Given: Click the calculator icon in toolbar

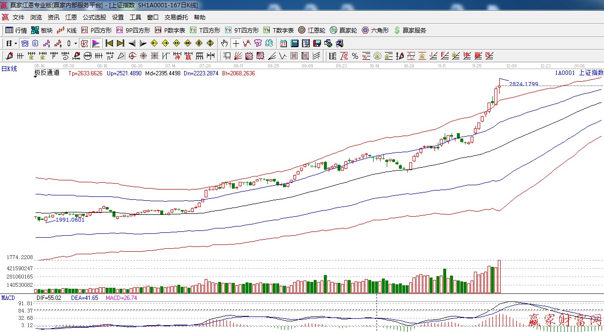Looking at the screenshot, I should [295, 43].
